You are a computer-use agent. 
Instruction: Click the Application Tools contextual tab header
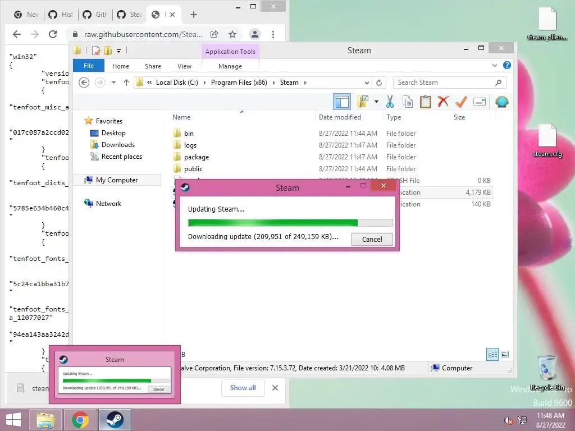230,52
